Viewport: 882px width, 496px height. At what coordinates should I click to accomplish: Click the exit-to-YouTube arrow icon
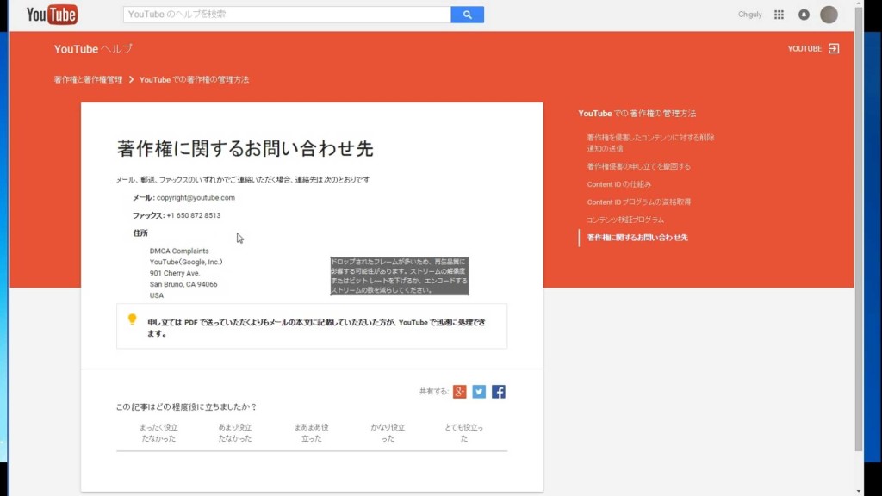pyautogui.click(x=833, y=49)
